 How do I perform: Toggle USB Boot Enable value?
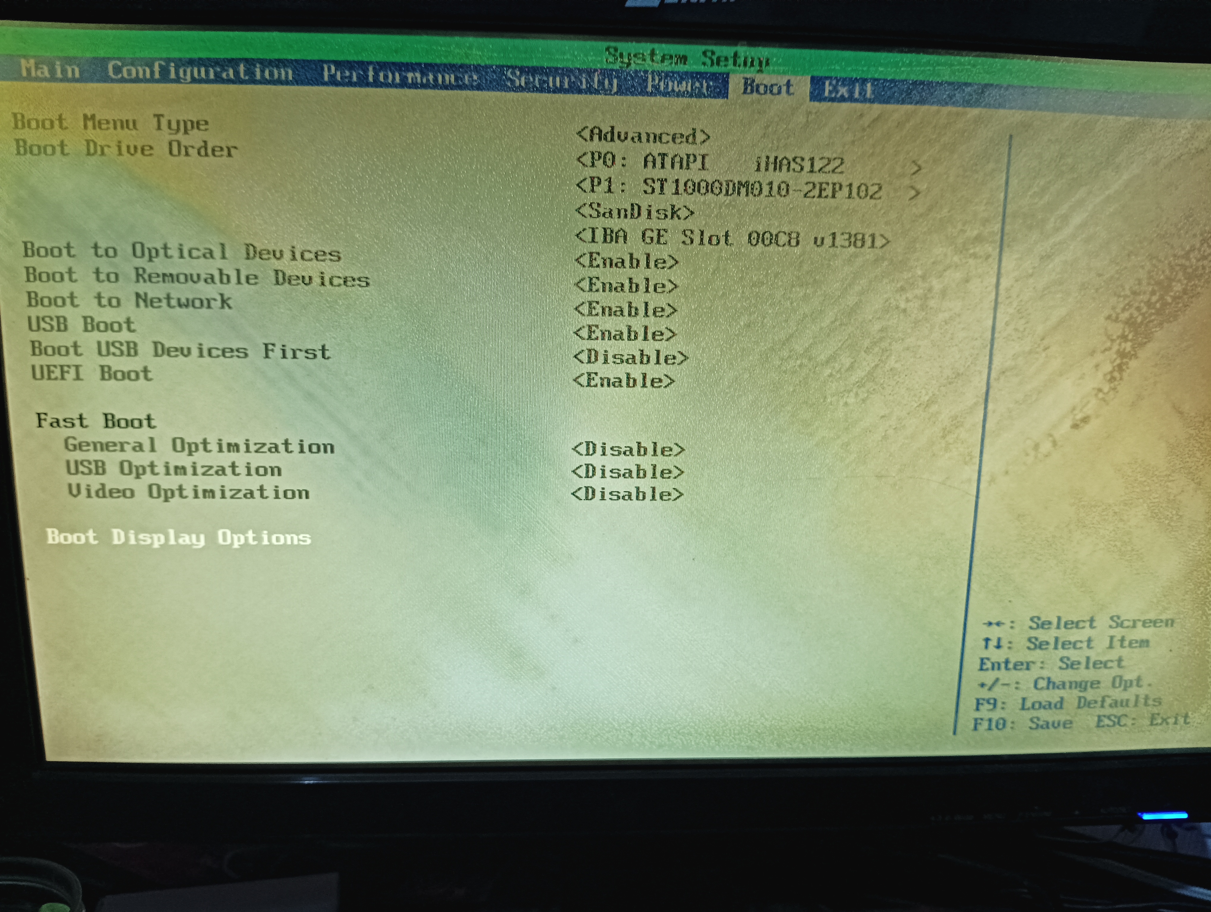coord(625,333)
